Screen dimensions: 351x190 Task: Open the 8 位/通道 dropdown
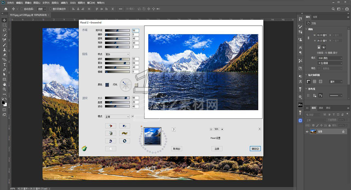[330, 63]
